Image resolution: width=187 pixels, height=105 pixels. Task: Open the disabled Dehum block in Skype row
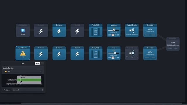pos(41,30)
